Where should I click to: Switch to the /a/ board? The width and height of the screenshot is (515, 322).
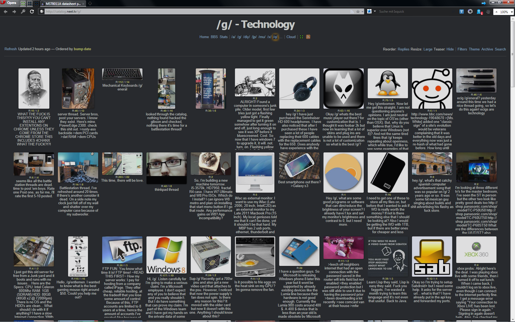click(x=233, y=37)
